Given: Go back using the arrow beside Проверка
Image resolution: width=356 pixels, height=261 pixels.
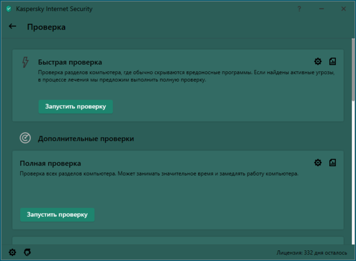Looking at the screenshot, I should (12, 26).
